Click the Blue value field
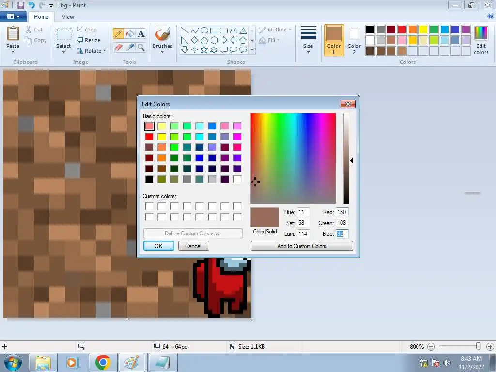 [x=342, y=234]
